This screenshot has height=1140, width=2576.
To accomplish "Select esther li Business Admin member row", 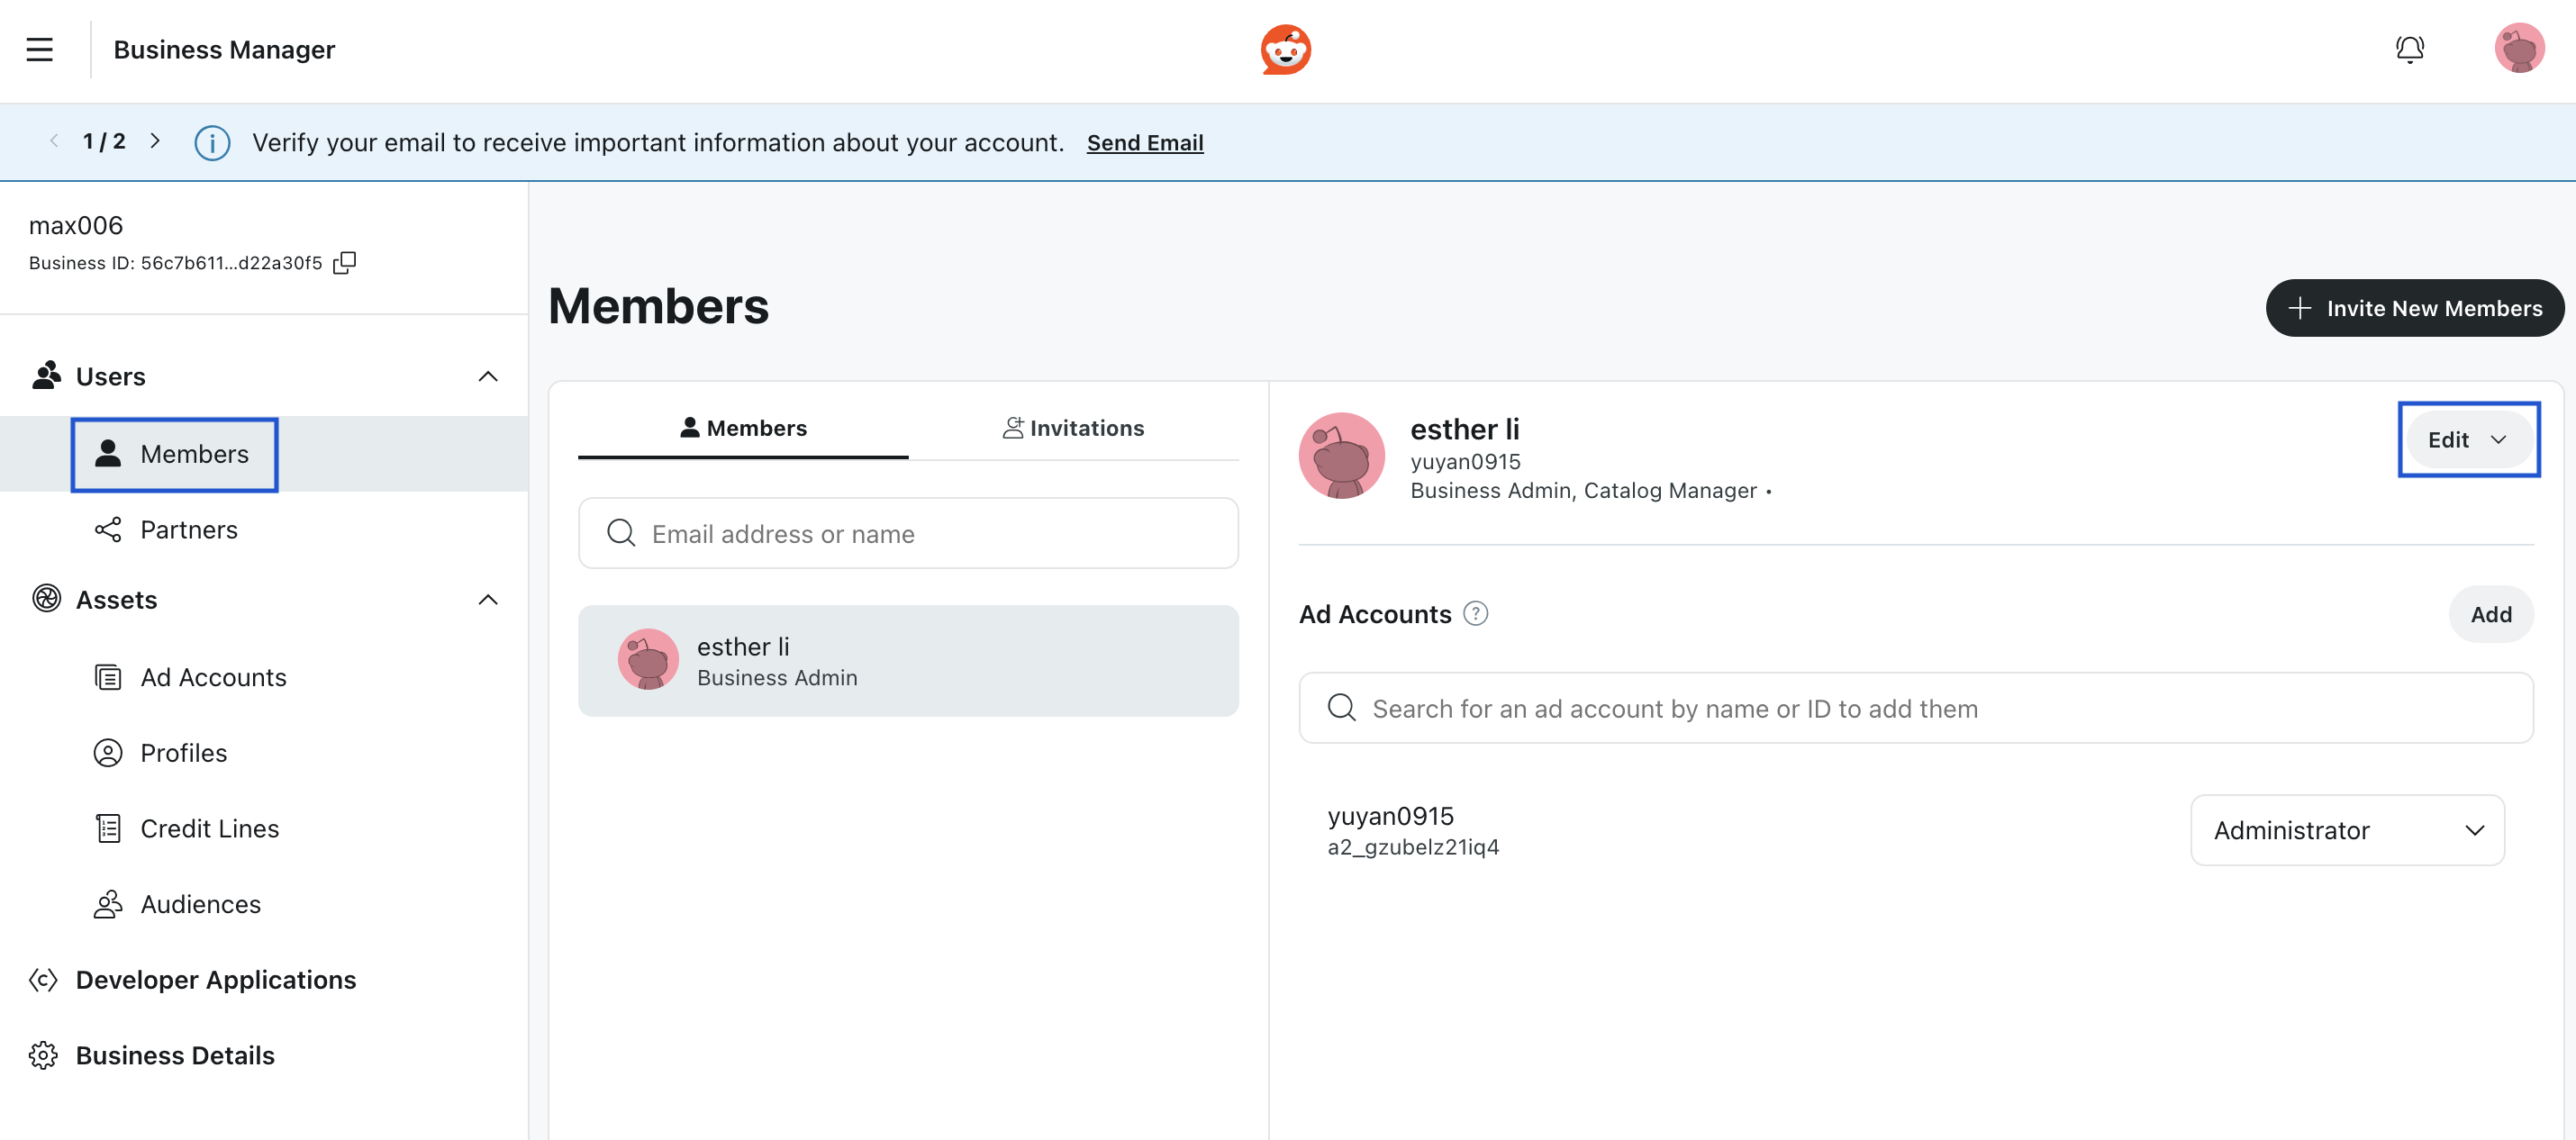I will coord(908,660).
